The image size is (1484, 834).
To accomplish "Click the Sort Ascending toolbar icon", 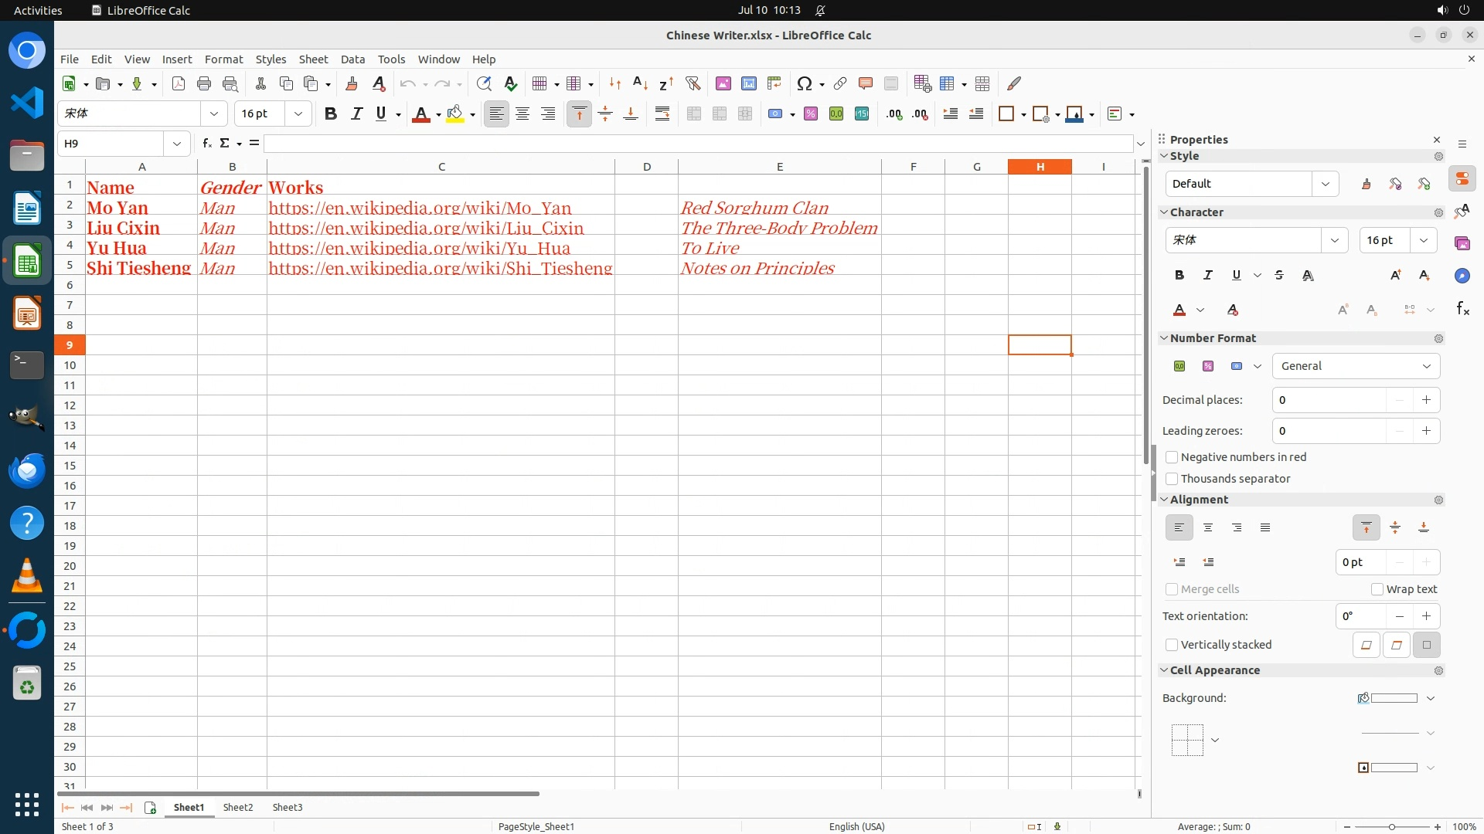I will tap(640, 83).
